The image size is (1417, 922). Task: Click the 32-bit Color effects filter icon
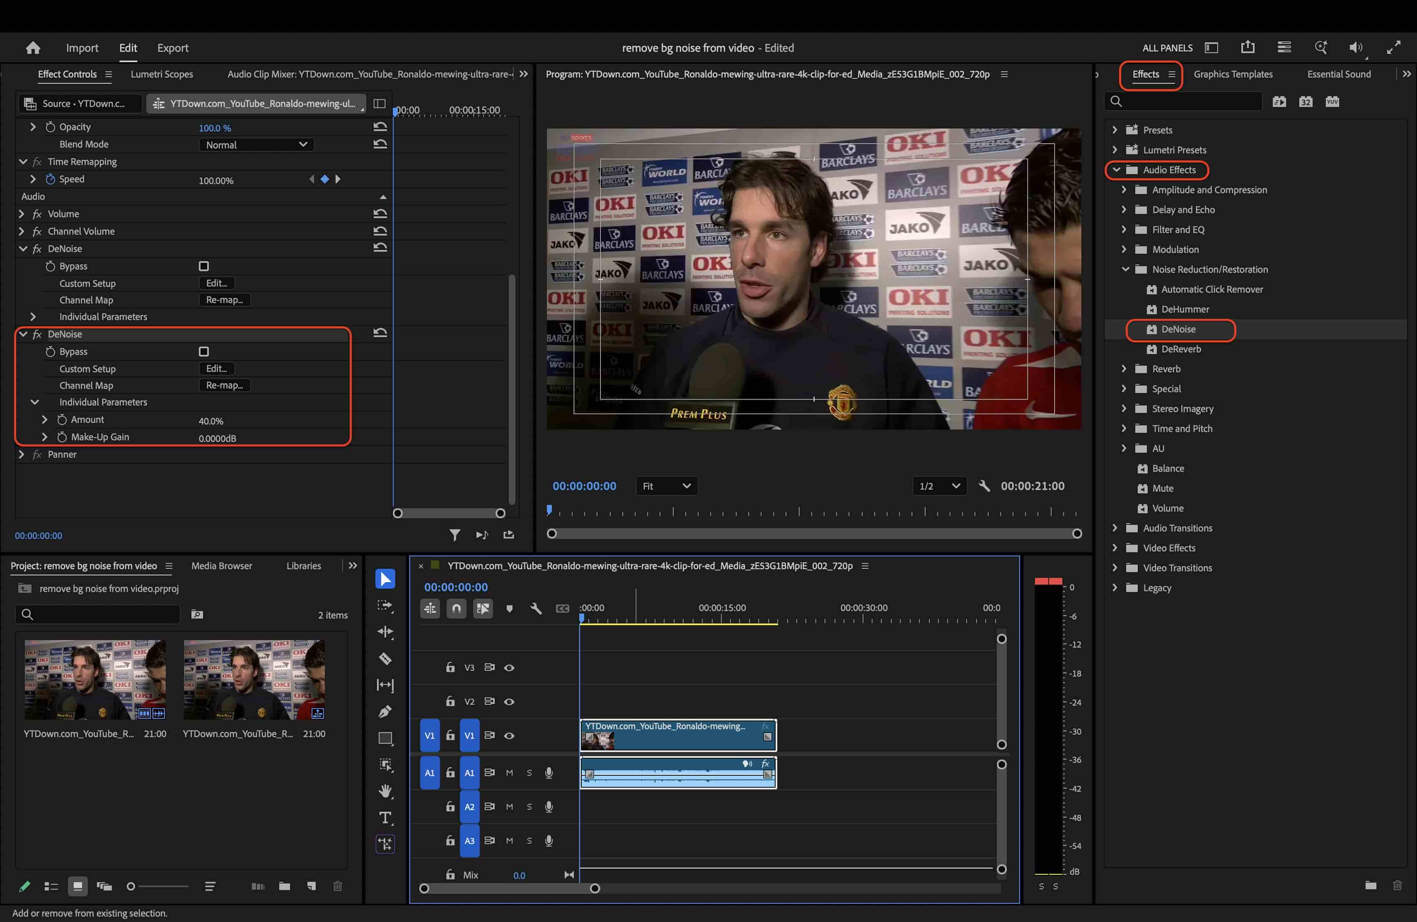(x=1306, y=102)
